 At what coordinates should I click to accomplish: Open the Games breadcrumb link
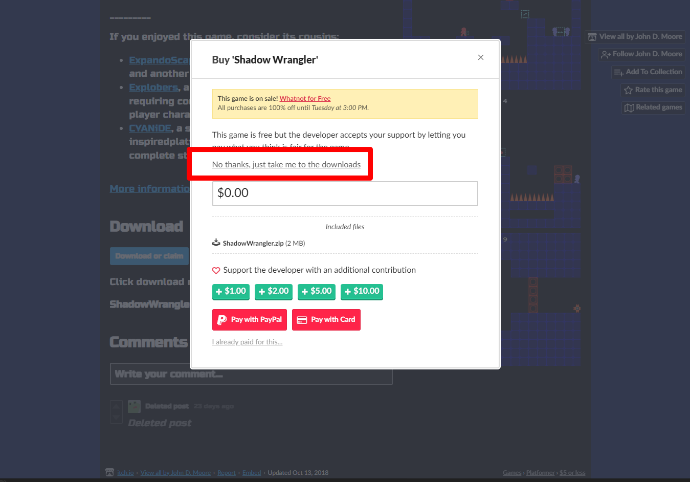pyautogui.click(x=512, y=473)
